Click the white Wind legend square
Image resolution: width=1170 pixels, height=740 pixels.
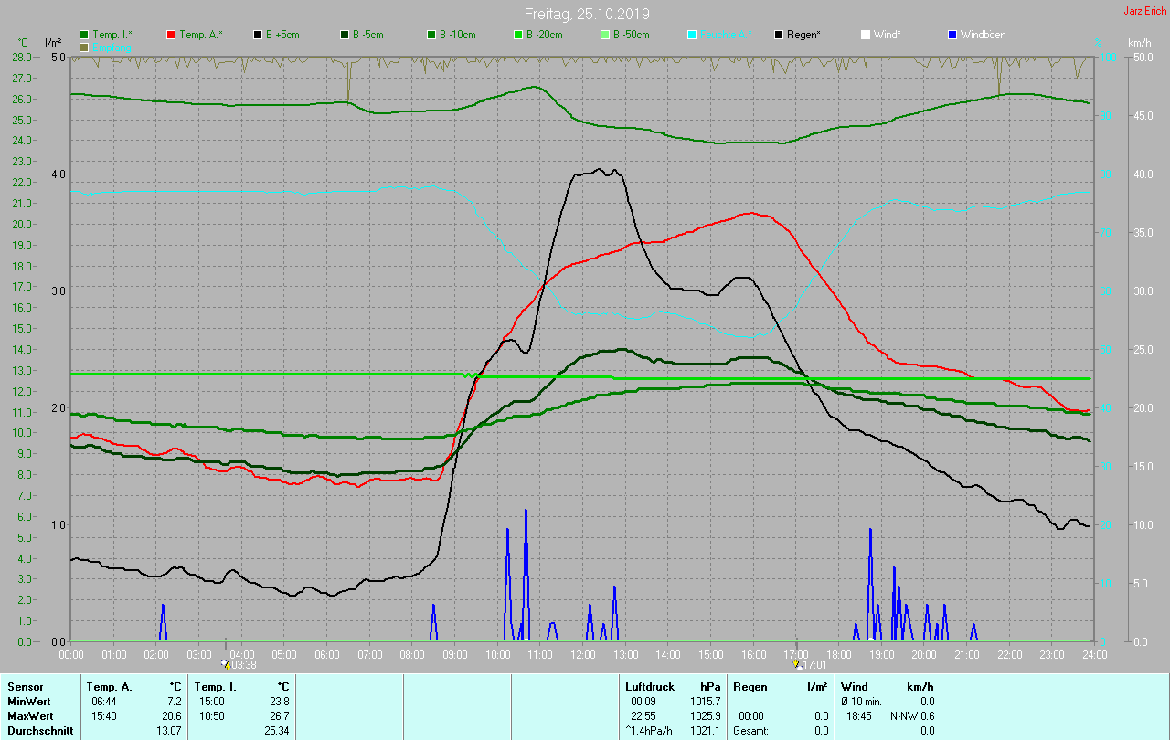(x=866, y=35)
